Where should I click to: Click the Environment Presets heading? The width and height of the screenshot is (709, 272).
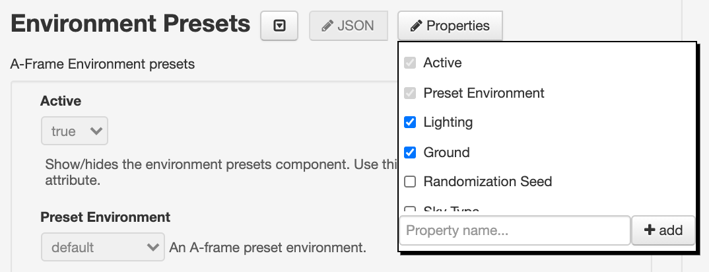(x=130, y=24)
